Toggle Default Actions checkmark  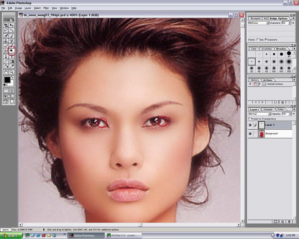[x=250, y=84]
